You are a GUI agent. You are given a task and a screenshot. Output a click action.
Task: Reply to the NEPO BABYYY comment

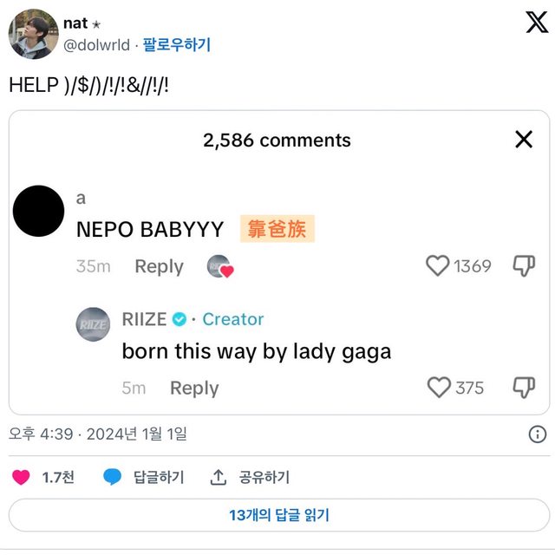click(x=159, y=266)
